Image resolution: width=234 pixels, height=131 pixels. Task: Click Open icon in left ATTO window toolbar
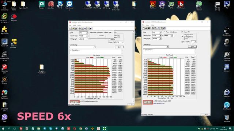pos(73,28)
